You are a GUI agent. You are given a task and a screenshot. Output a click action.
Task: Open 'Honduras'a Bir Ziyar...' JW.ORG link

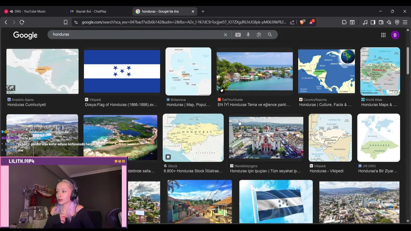[x=378, y=171]
